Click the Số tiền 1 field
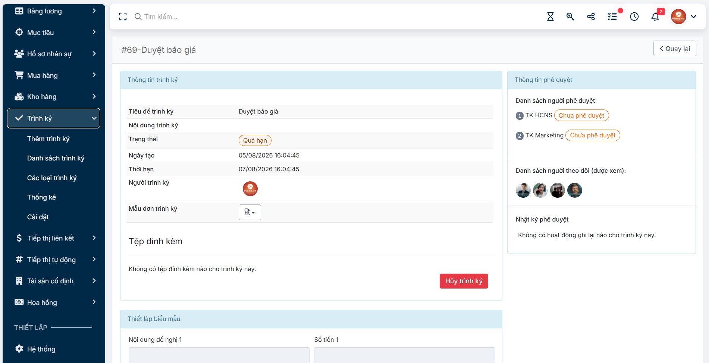Viewport: 709px width, 363px height. tap(405, 355)
